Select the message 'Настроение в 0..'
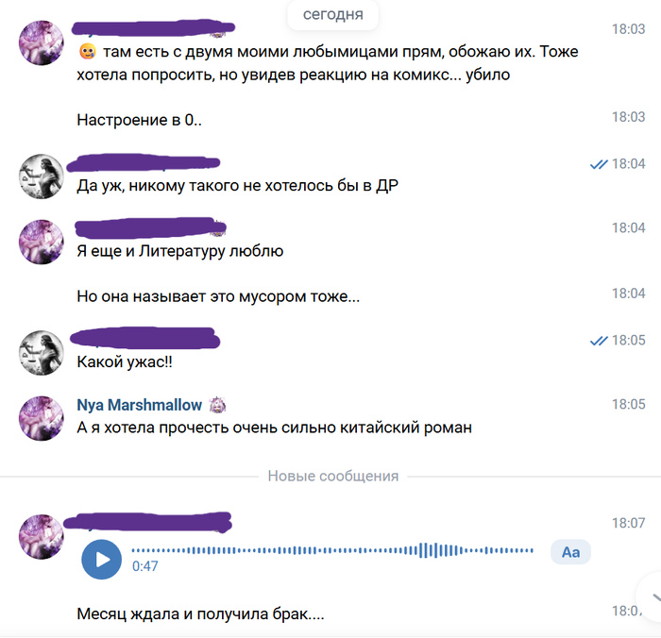This screenshot has height=638, width=661. (x=139, y=120)
